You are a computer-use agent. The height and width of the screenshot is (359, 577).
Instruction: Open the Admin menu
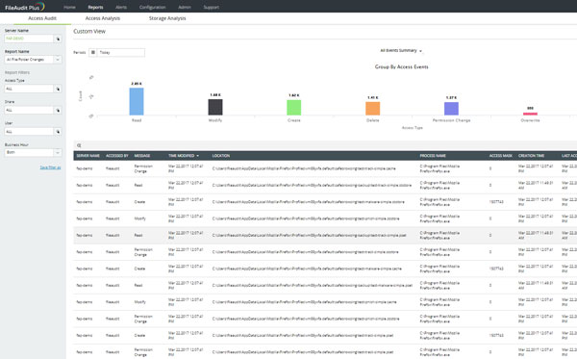(x=185, y=7)
